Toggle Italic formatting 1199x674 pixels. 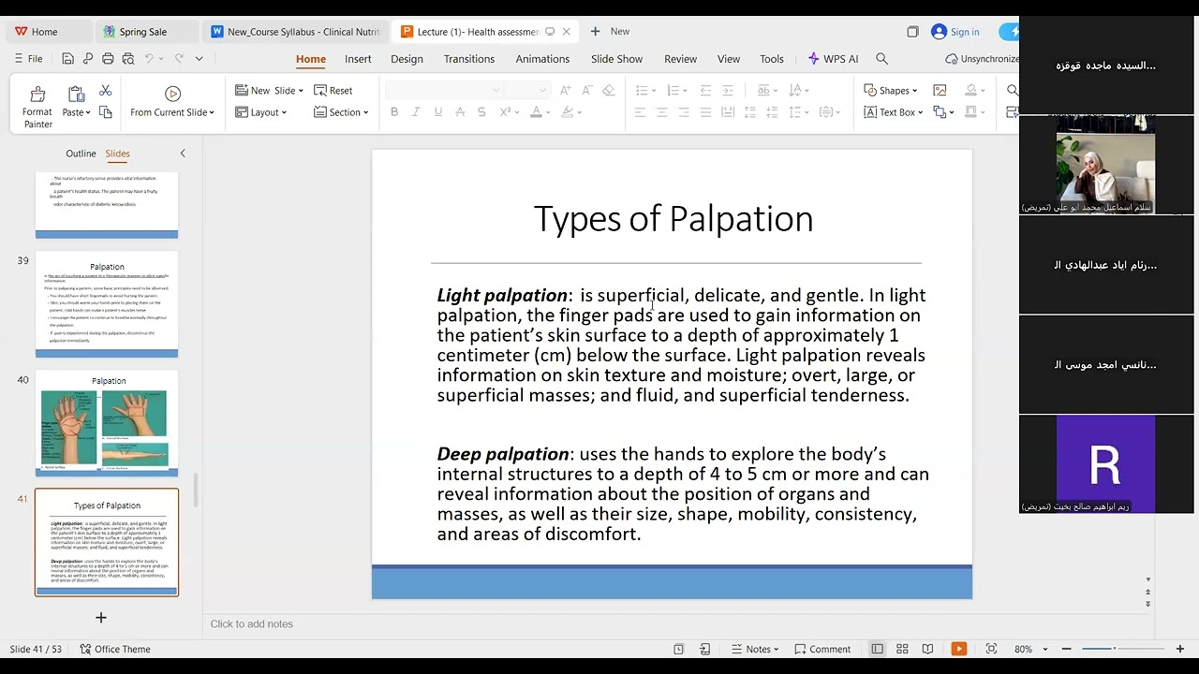[x=416, y=112]
